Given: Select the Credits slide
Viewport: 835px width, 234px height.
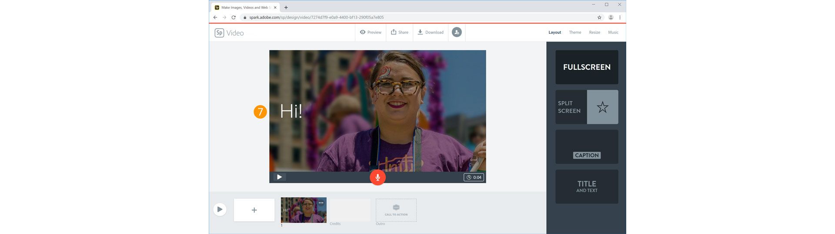Looking at the screenshot, I should (350, 210).
